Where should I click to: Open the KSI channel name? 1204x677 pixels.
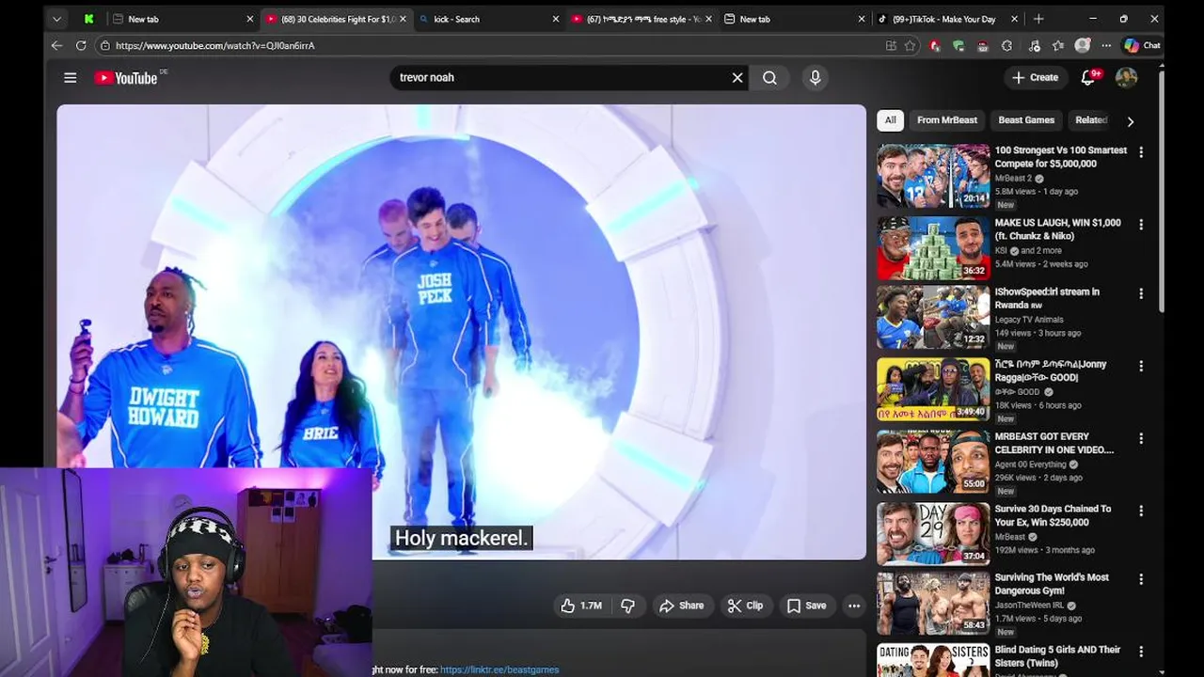point(1001,251)
